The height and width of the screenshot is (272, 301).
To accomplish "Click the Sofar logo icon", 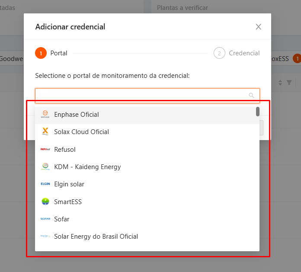I will click(x=45, y=219).
